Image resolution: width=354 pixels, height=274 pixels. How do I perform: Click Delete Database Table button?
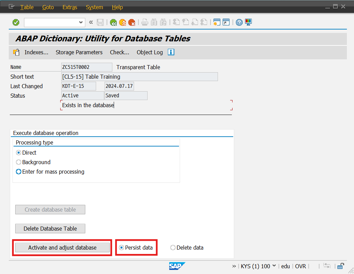click(50, 229)
